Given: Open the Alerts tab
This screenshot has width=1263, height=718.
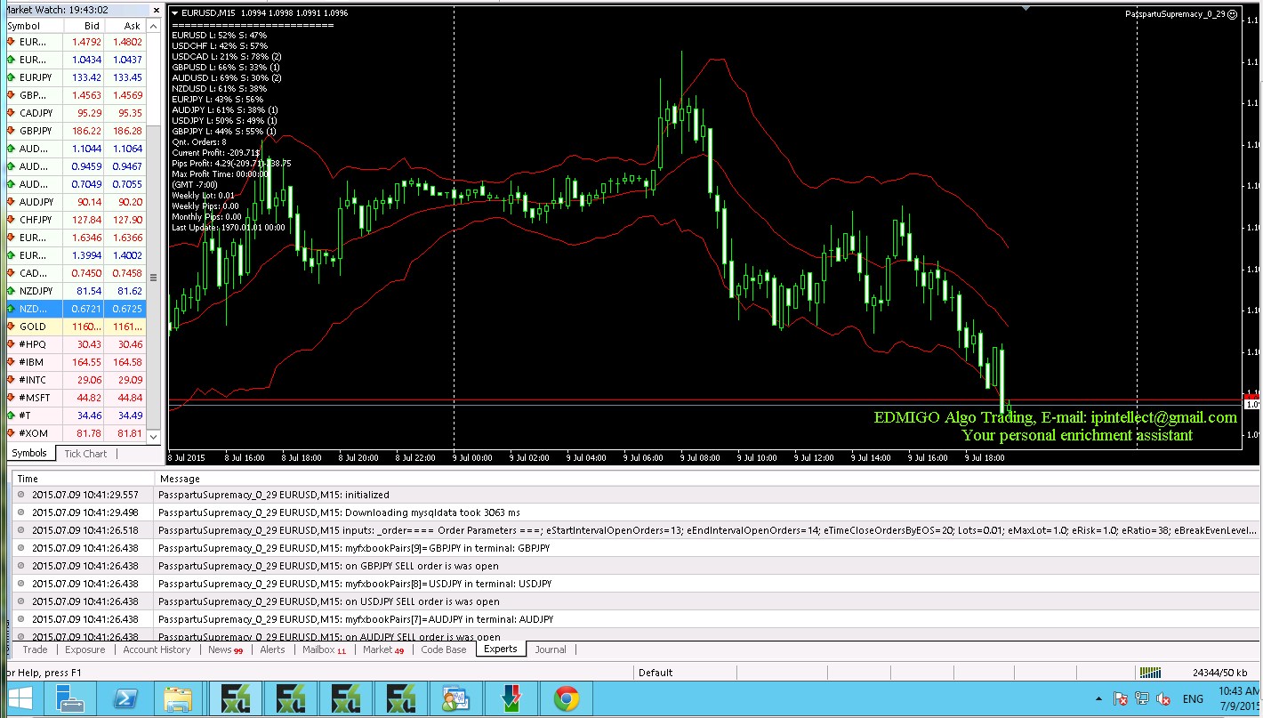Looking at the screenshot, I should click(272, 649).
